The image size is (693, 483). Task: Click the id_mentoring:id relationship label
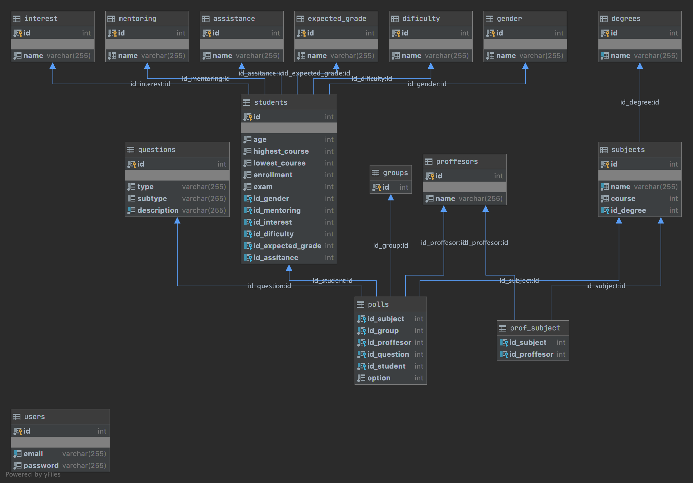tap(205, 79)
